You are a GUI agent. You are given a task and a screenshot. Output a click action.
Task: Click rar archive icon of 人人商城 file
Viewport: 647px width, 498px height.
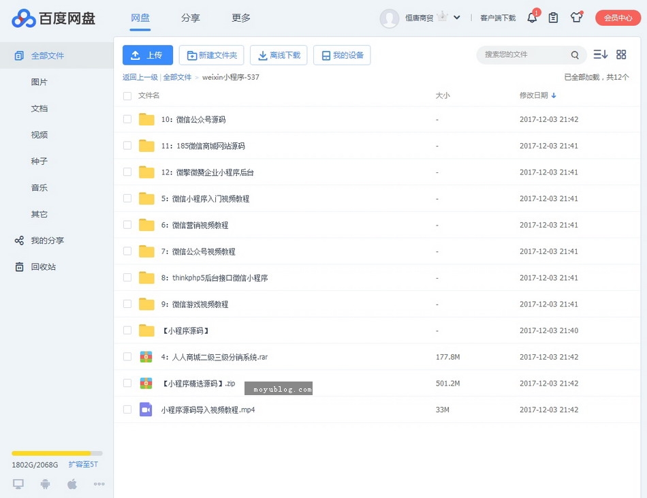tap(146, 357)
